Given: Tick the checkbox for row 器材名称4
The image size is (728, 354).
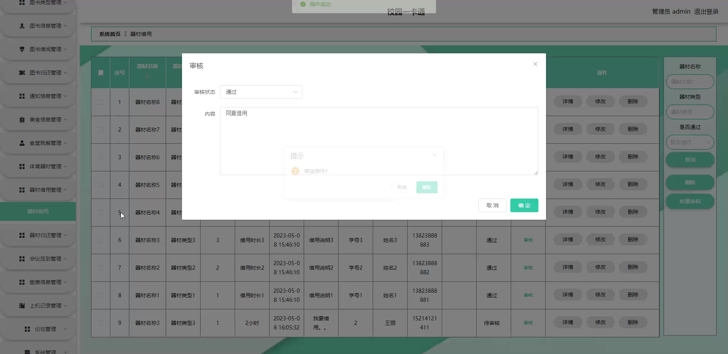Looking at the screenshot, I should 101,213.
